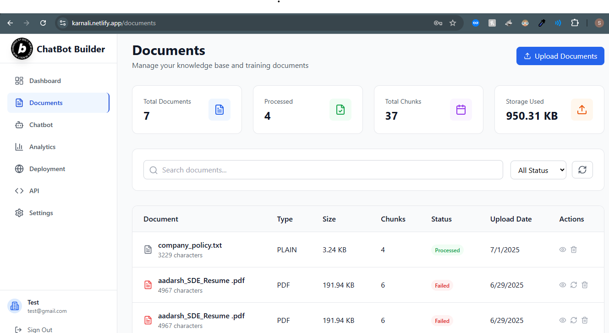The image size is (609, 333).
Task: Bookmark this page with the star icon
Action: pyautogui.click(x=453, y=23)
